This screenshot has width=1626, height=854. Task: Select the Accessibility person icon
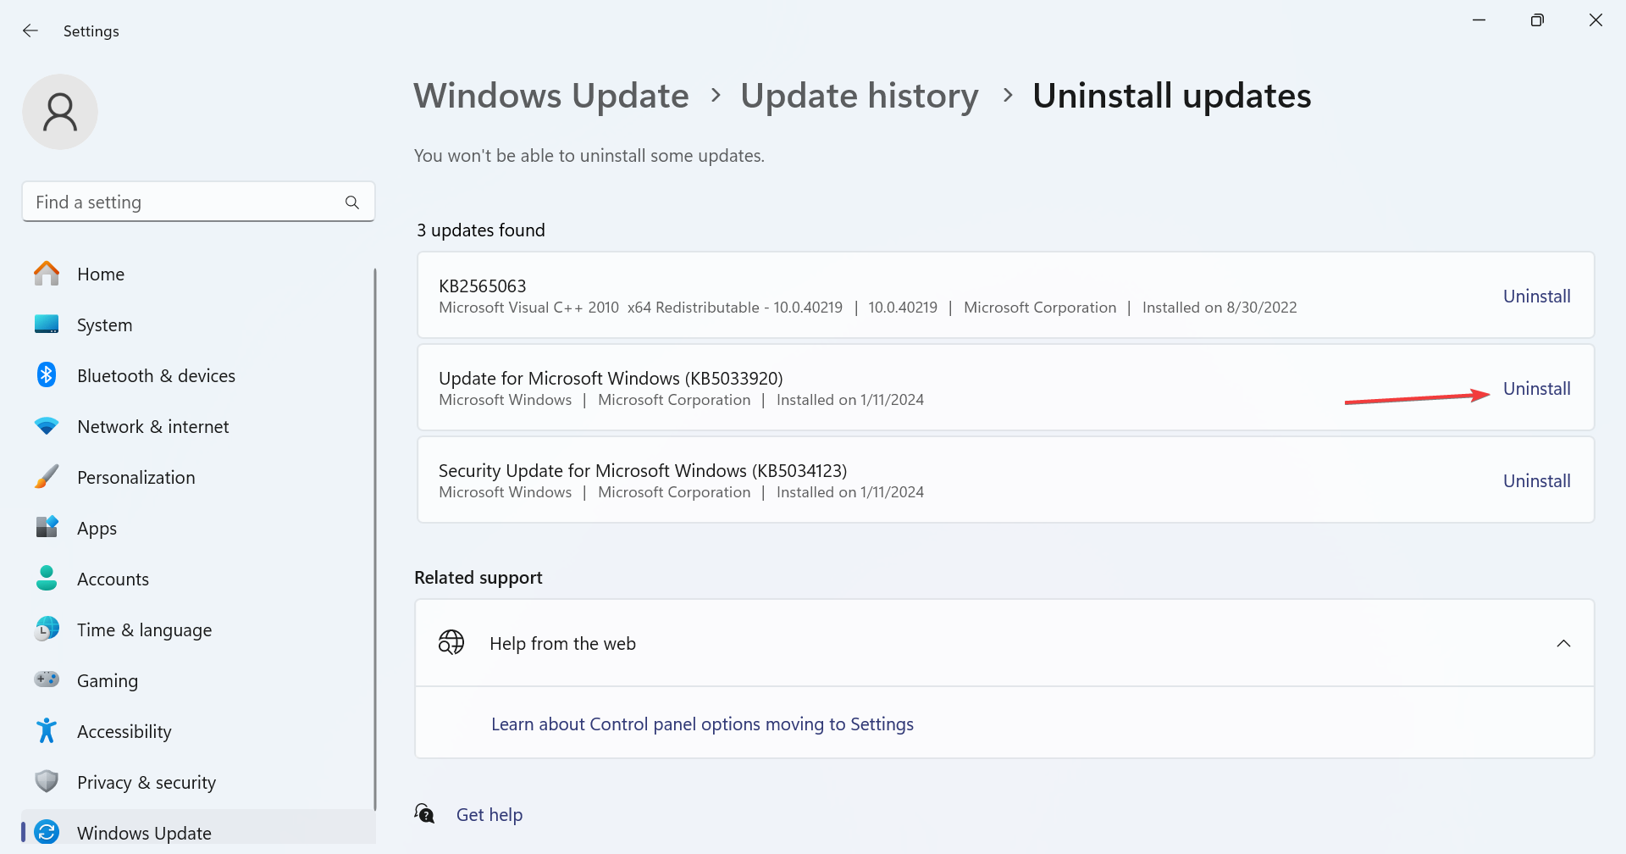[x=47, y=731]
